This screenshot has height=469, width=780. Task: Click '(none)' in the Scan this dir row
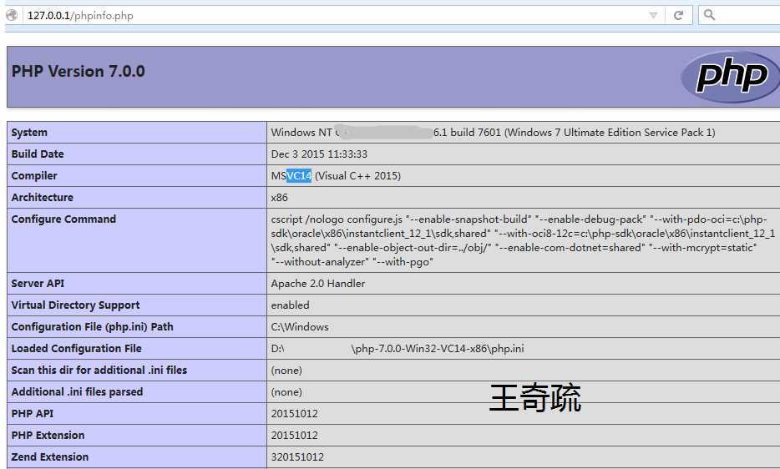pos(286,370)
